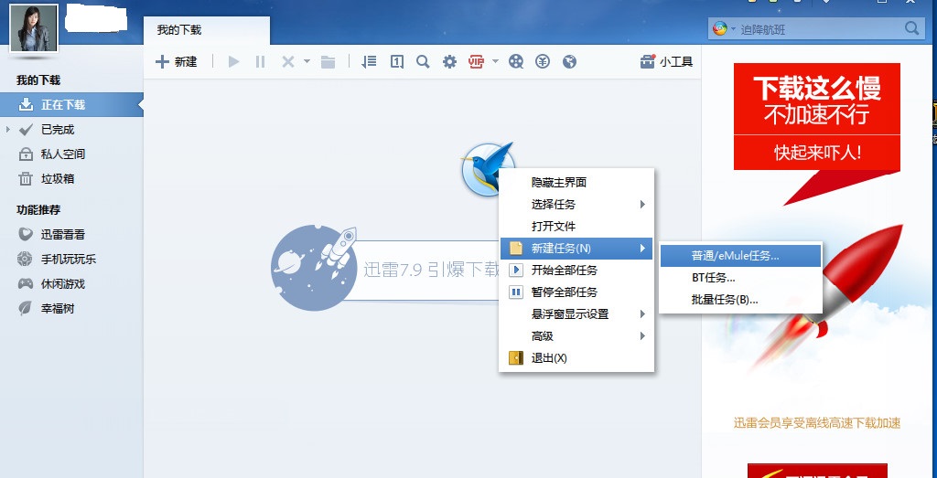Viewport: 937px width, 478px height.
Task: Expand the dropdown arrow beside VIP
Action: click(x=495, y=61)
